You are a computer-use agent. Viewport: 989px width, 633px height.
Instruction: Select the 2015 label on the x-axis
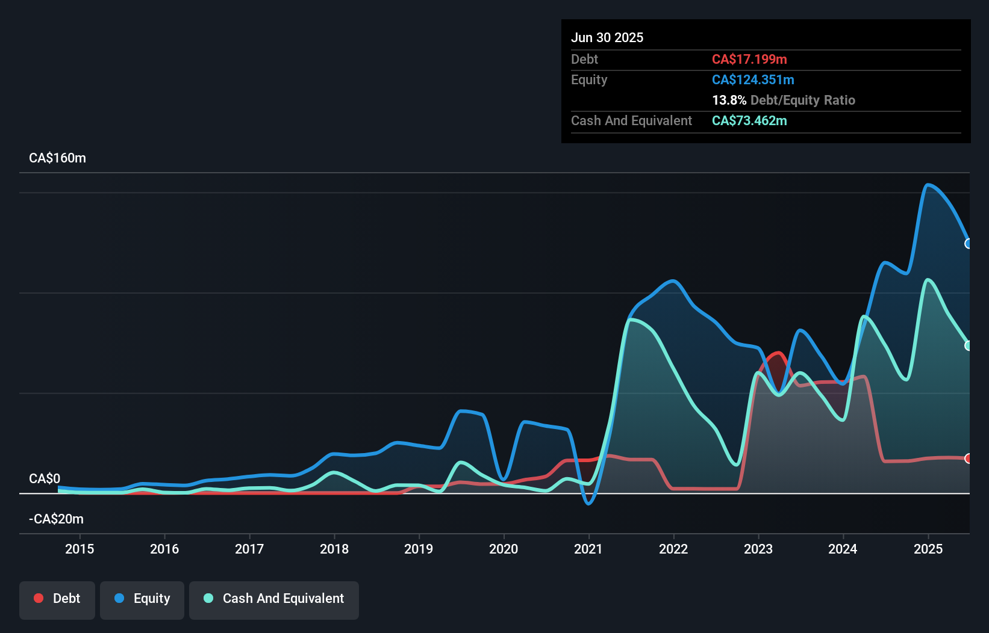pyautogui.click(x=80, y=549)
